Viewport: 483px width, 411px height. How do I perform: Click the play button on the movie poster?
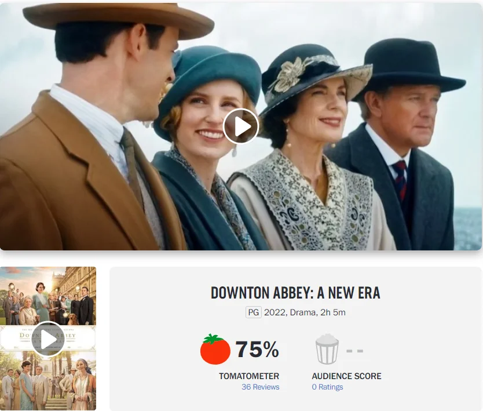[48, 339]
